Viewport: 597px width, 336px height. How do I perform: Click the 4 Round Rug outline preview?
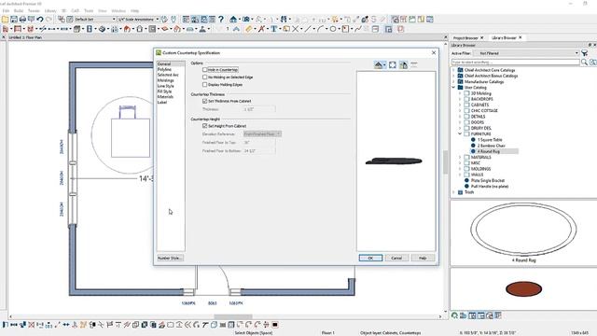coord(523,229)
